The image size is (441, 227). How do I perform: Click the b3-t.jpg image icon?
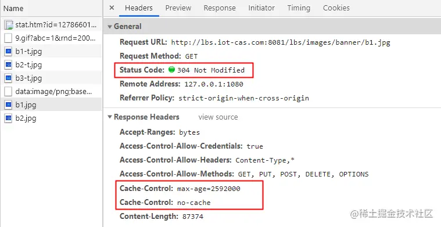coord(9,78)
